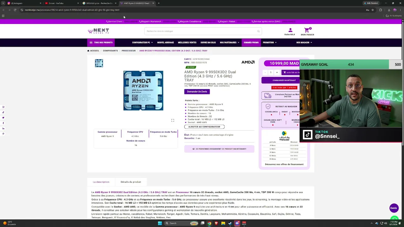Open the Twitter social sidebar icon

[3, 118]
